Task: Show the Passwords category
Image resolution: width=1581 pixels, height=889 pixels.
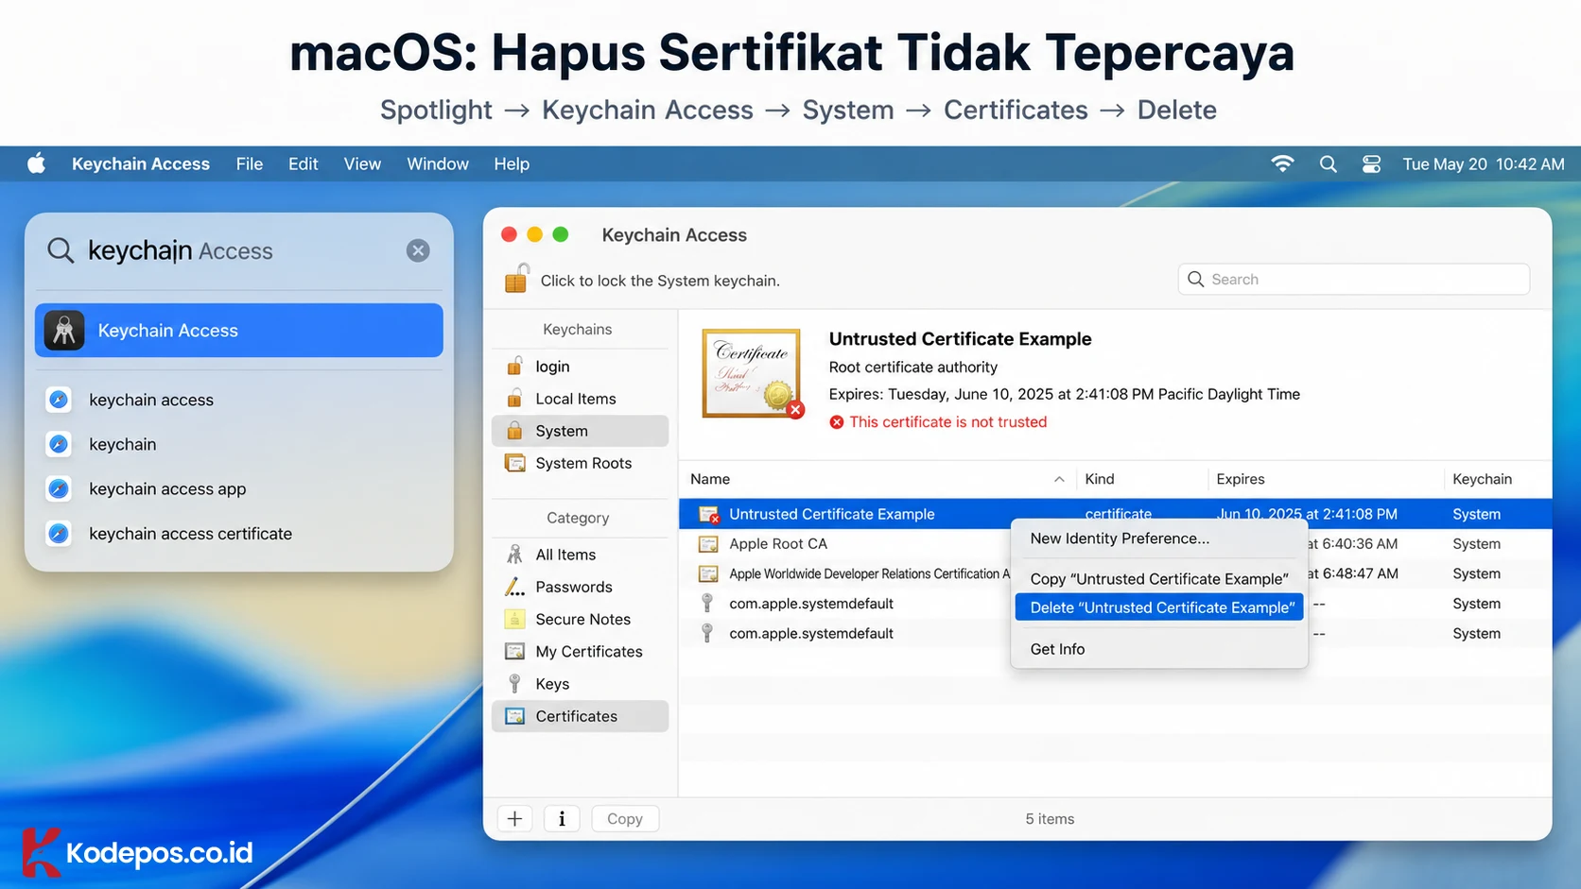Action: coord(580,587)
